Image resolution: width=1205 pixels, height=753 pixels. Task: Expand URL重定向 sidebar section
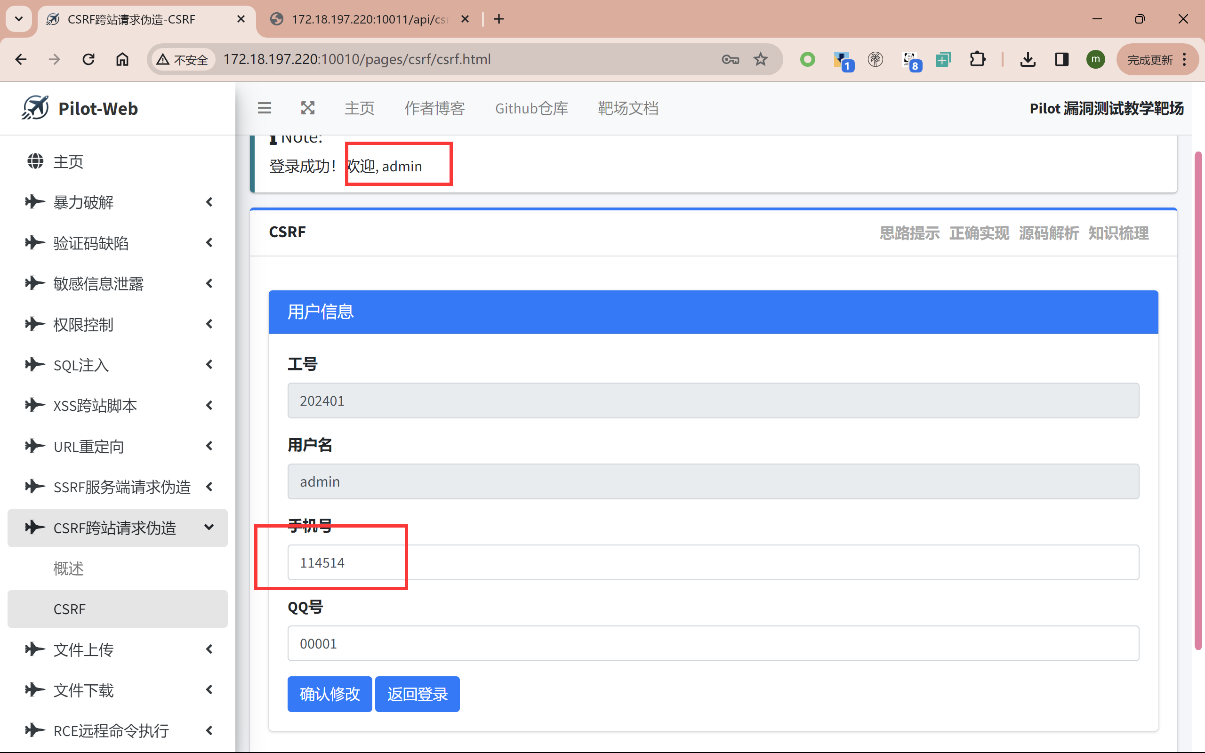click(x=118, y=446)
